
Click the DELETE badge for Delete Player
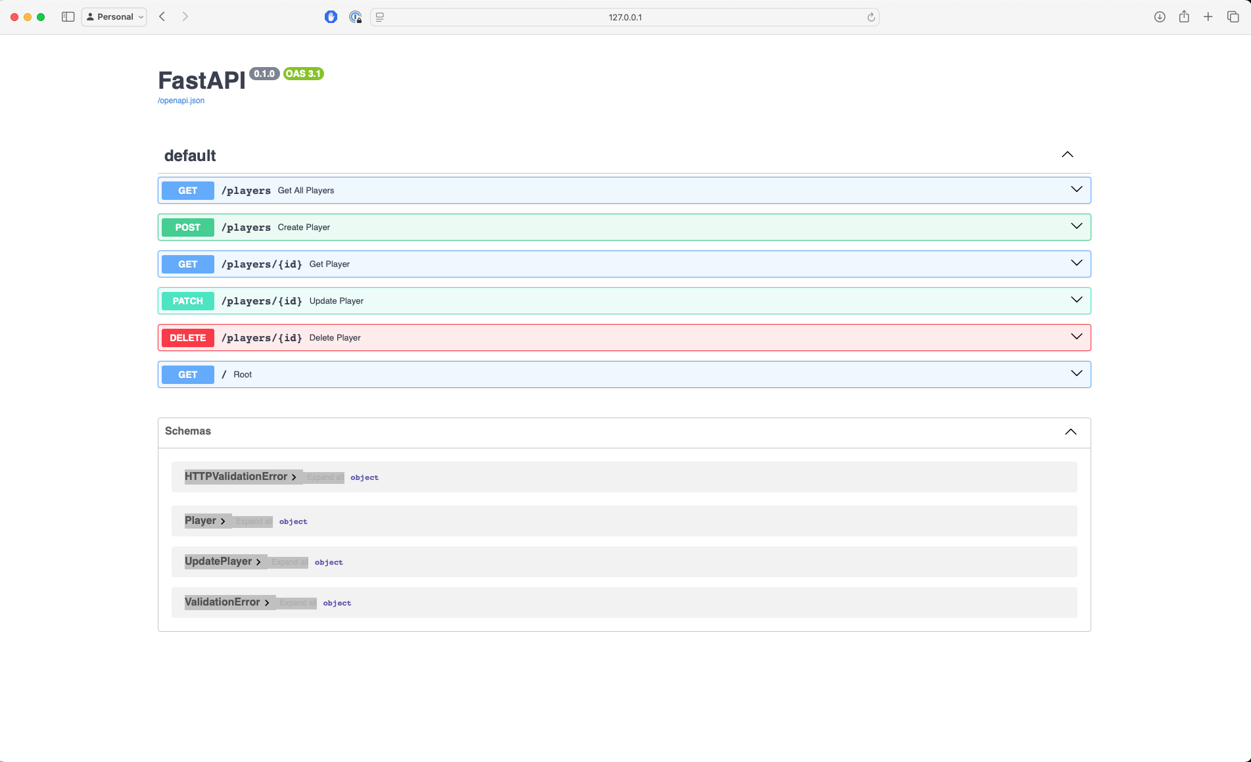click(x=188, y=338)
